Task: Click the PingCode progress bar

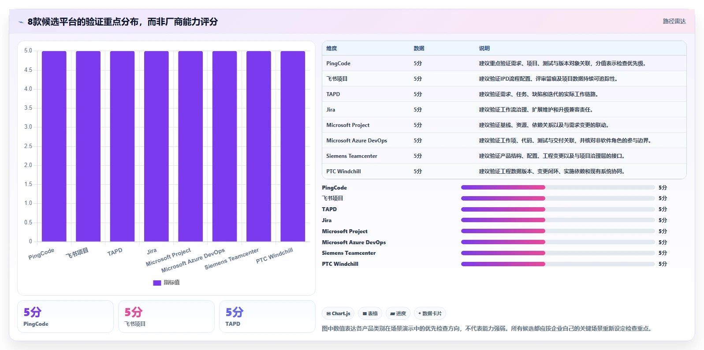Action: tap(558, 187)
